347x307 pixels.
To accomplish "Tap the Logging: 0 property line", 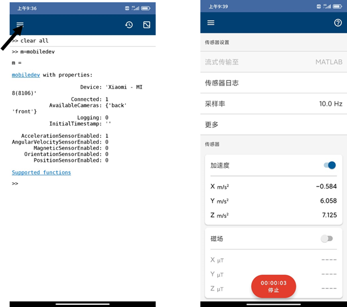I will tap(92, 117).
